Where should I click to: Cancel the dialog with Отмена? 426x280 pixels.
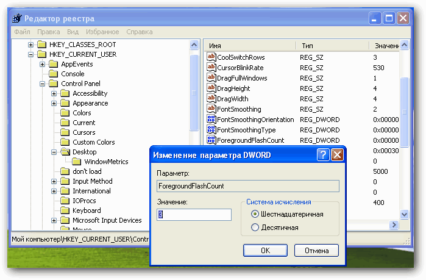click(x=316, y=250)
